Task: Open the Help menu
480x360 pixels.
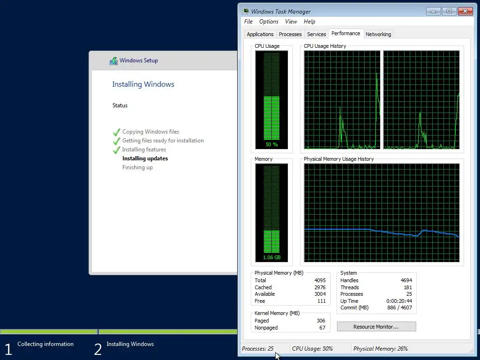Action: pyautogui.click(x=309, y=22)
